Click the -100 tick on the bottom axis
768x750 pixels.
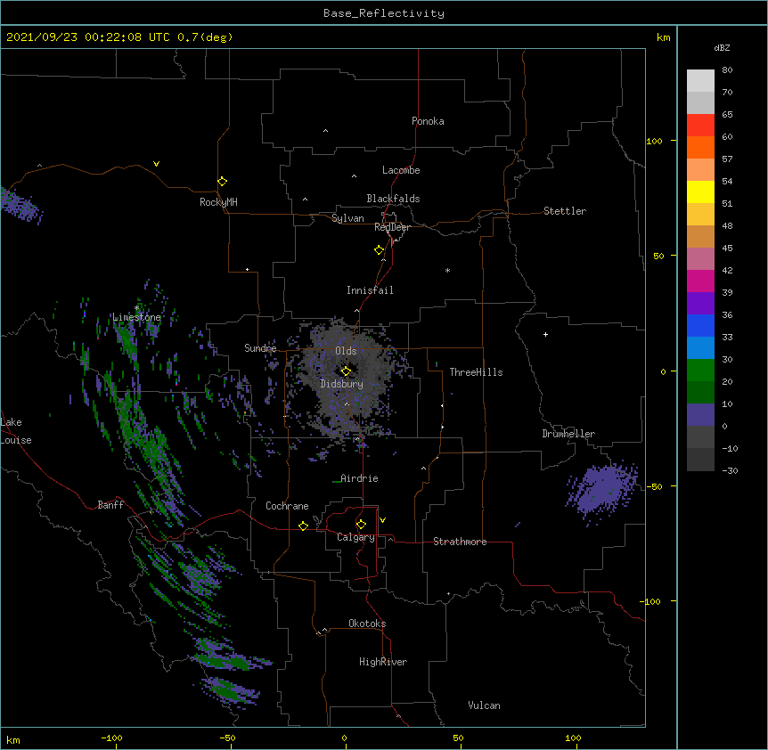tap(111, 738)
